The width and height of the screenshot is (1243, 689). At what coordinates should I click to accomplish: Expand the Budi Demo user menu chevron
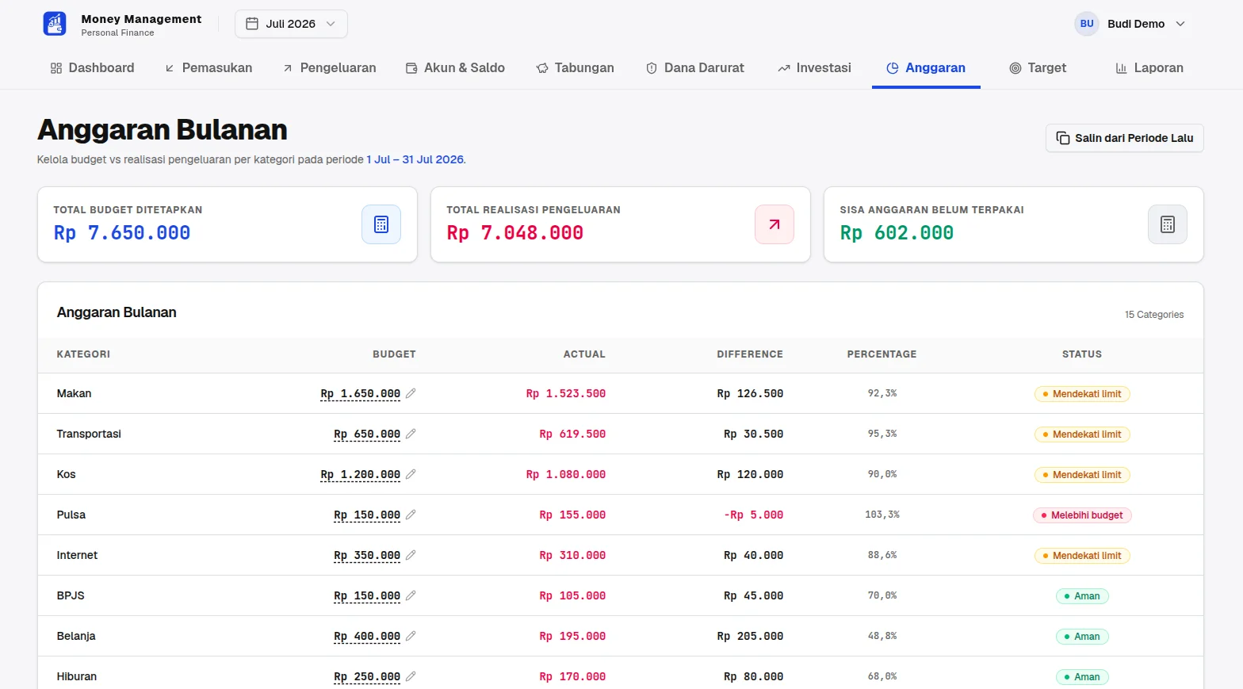1180,24
